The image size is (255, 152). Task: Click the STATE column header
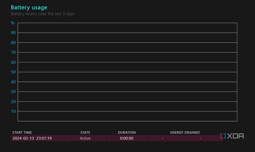tap(85, 132)
